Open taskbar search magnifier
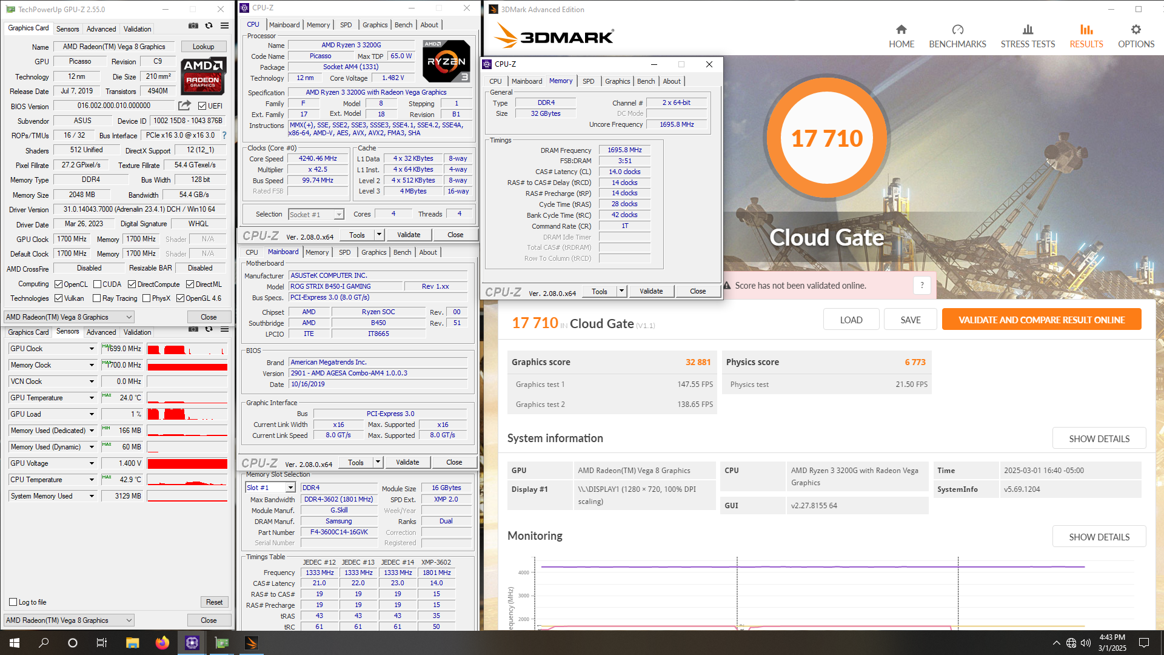The width and height of the screenshot is (1164, 655). (44, 643)
